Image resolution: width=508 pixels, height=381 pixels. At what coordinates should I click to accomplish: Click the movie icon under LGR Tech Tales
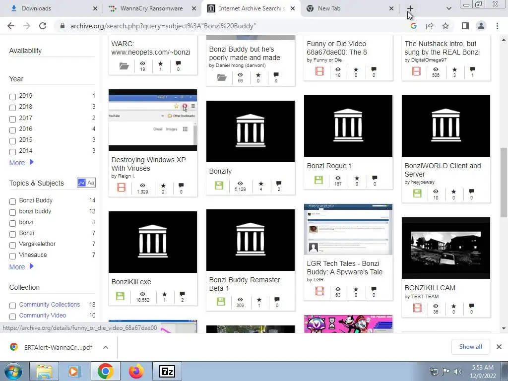[x=319, y=291]
